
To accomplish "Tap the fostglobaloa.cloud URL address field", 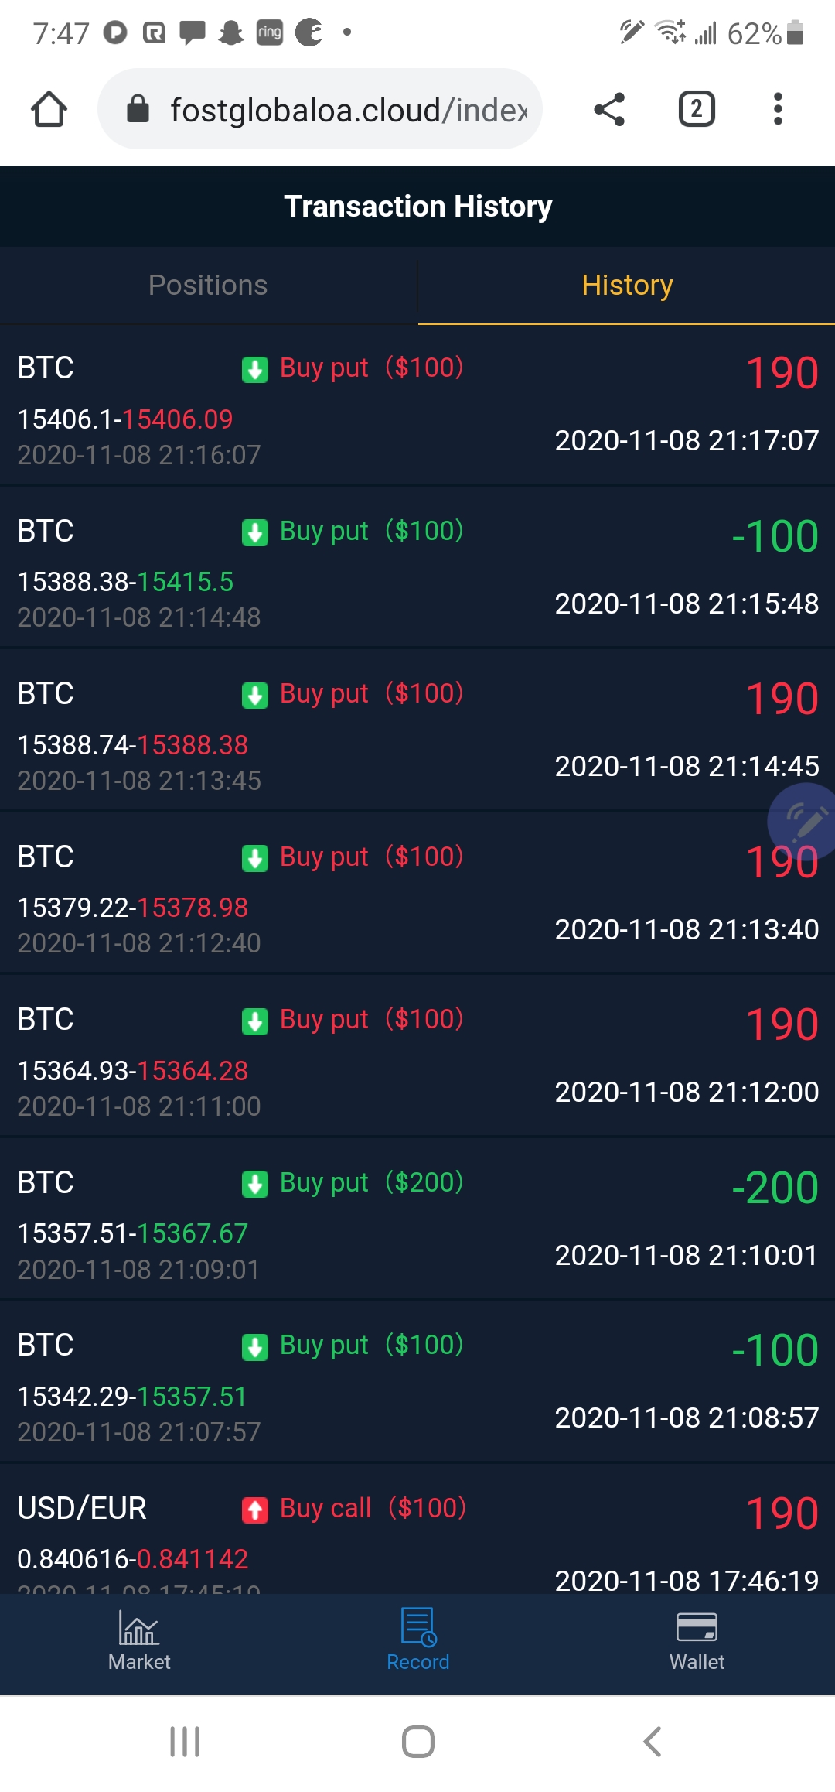I will (x=320, y=109).
